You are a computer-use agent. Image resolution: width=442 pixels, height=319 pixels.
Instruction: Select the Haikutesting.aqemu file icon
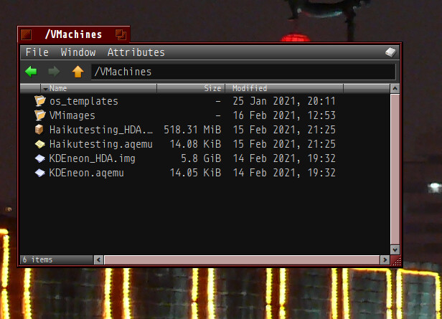tap(39, 144)
